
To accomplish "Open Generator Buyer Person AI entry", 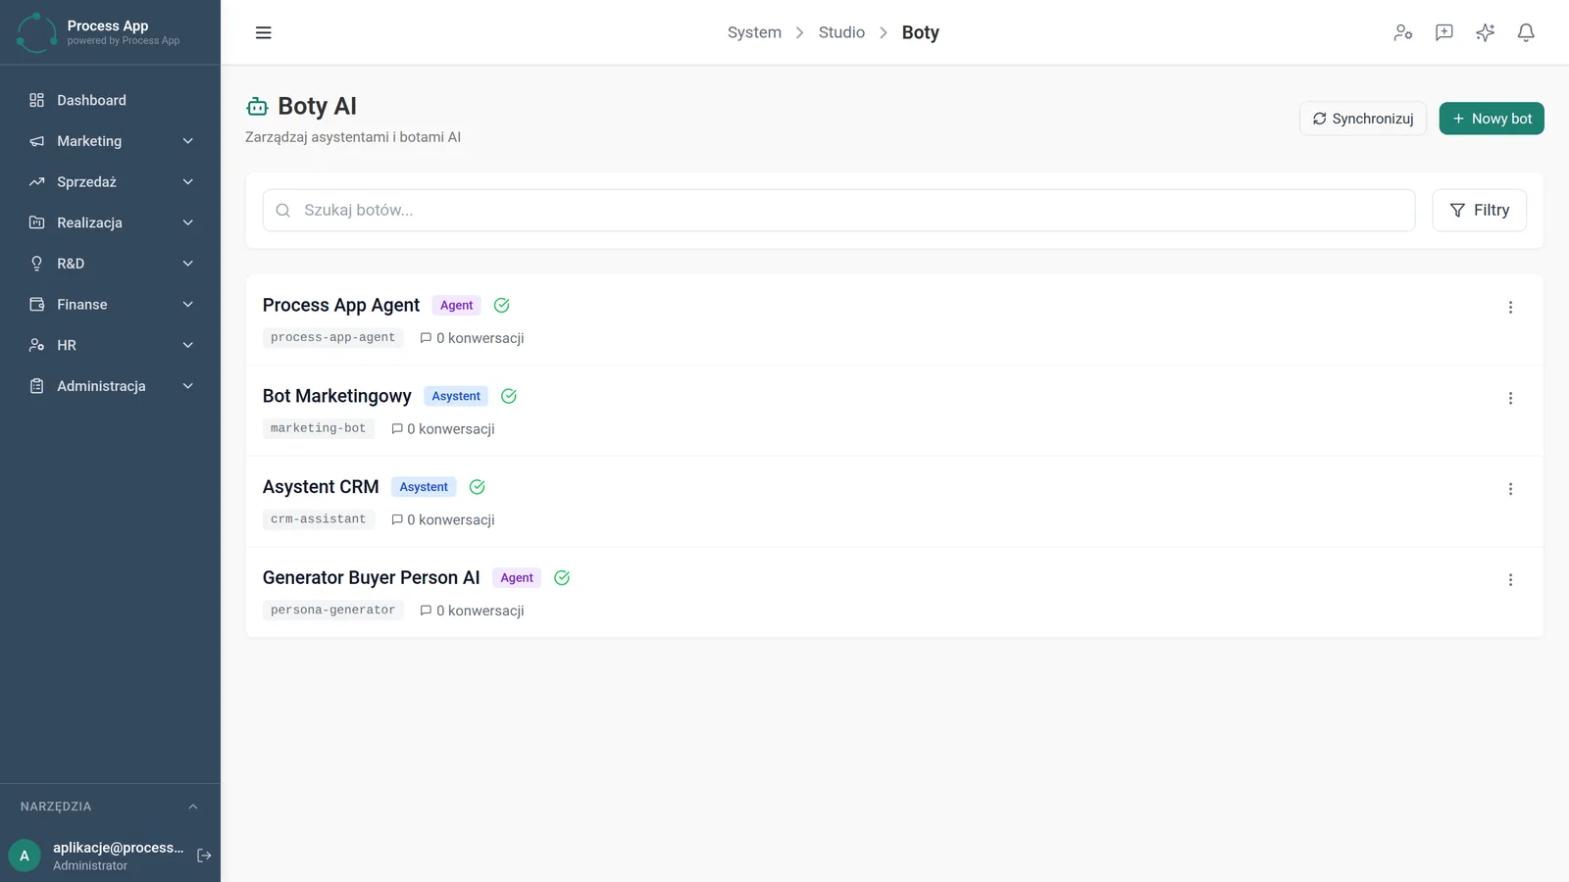I will (371, 578).
